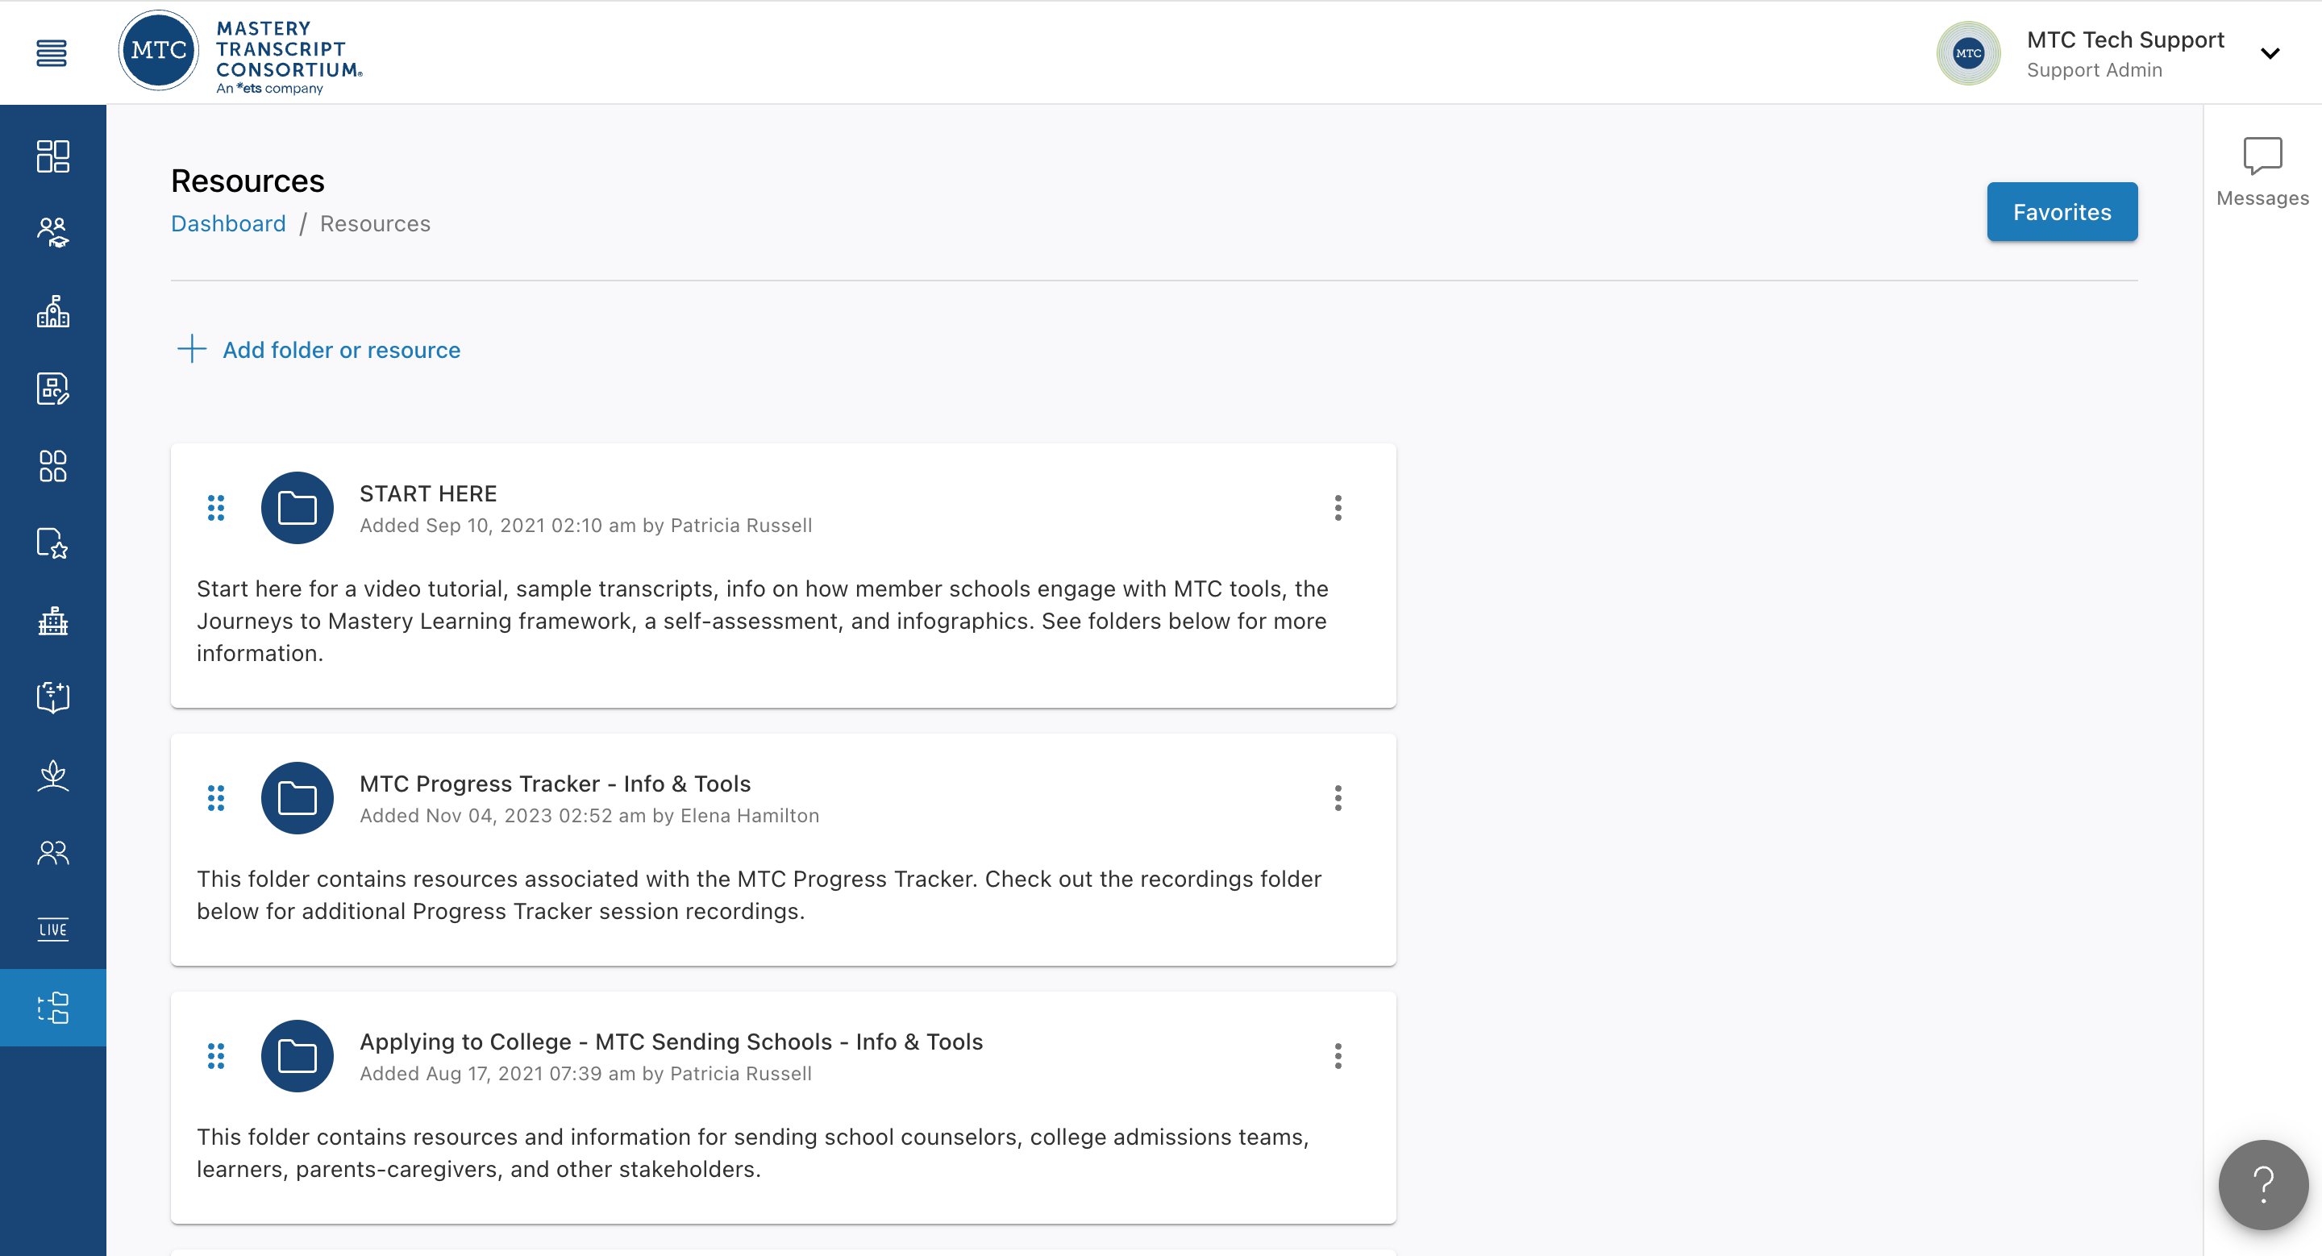Click the START HERE folder icon
The width and height of the screenshot is (2322, 1256).
[298, 508]
